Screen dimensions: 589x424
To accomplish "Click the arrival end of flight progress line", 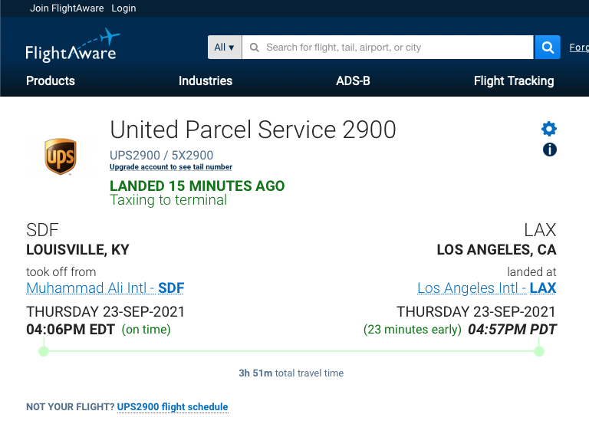I will 539,351.
